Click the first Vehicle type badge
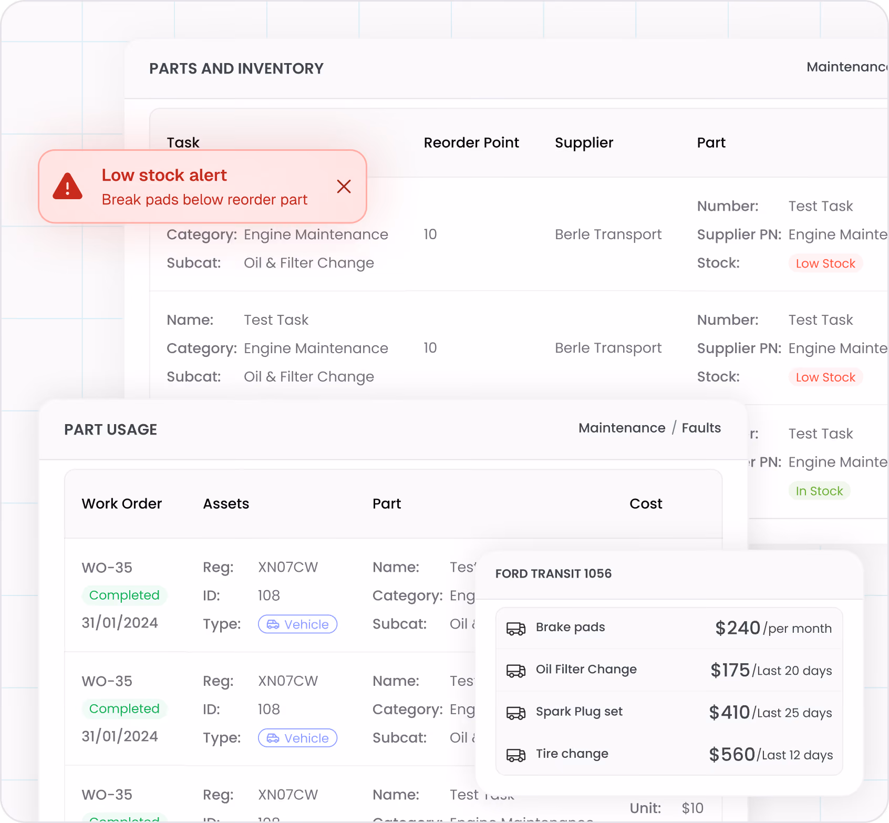This screenshot has height=823, width=889. tap(297, 624)
